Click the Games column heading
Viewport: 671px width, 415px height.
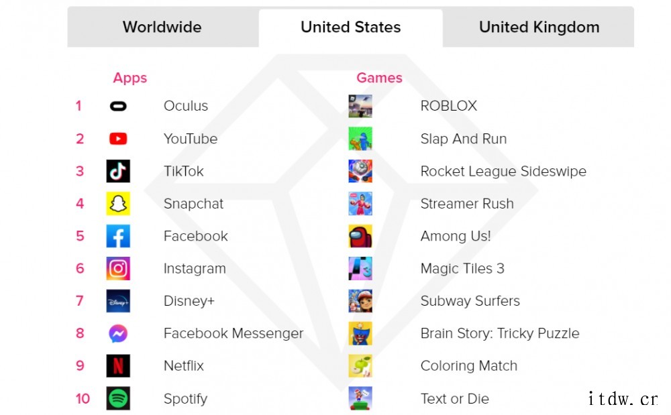coord(379,78)
